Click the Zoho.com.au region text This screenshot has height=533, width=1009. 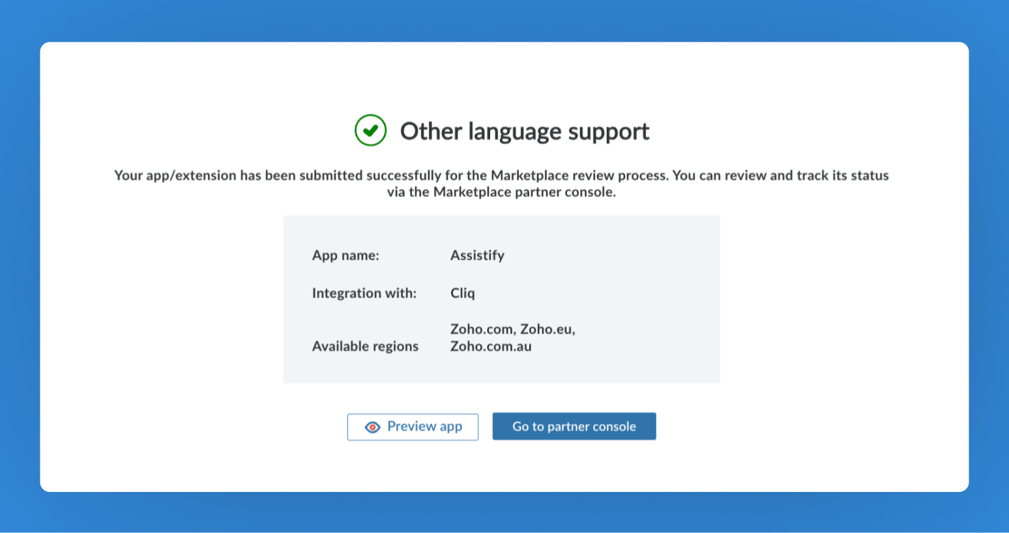click(491, 346)
